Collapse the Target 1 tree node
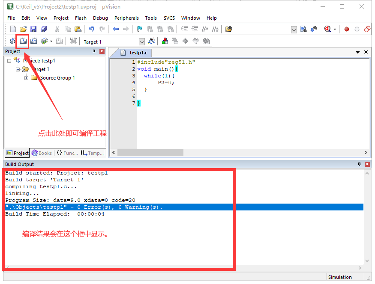Viewport: 375px width, 284px height. [x=18, y=69]
